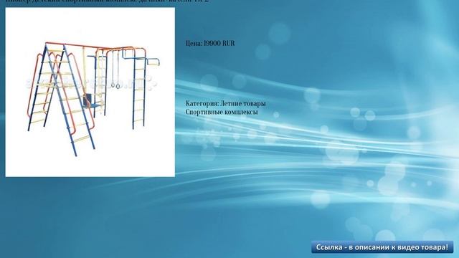The height and width of the screenshot is (258, 459).
Task: Click the "Ссылка - в описании к видео товара!" banner
Action: point(382,247)
